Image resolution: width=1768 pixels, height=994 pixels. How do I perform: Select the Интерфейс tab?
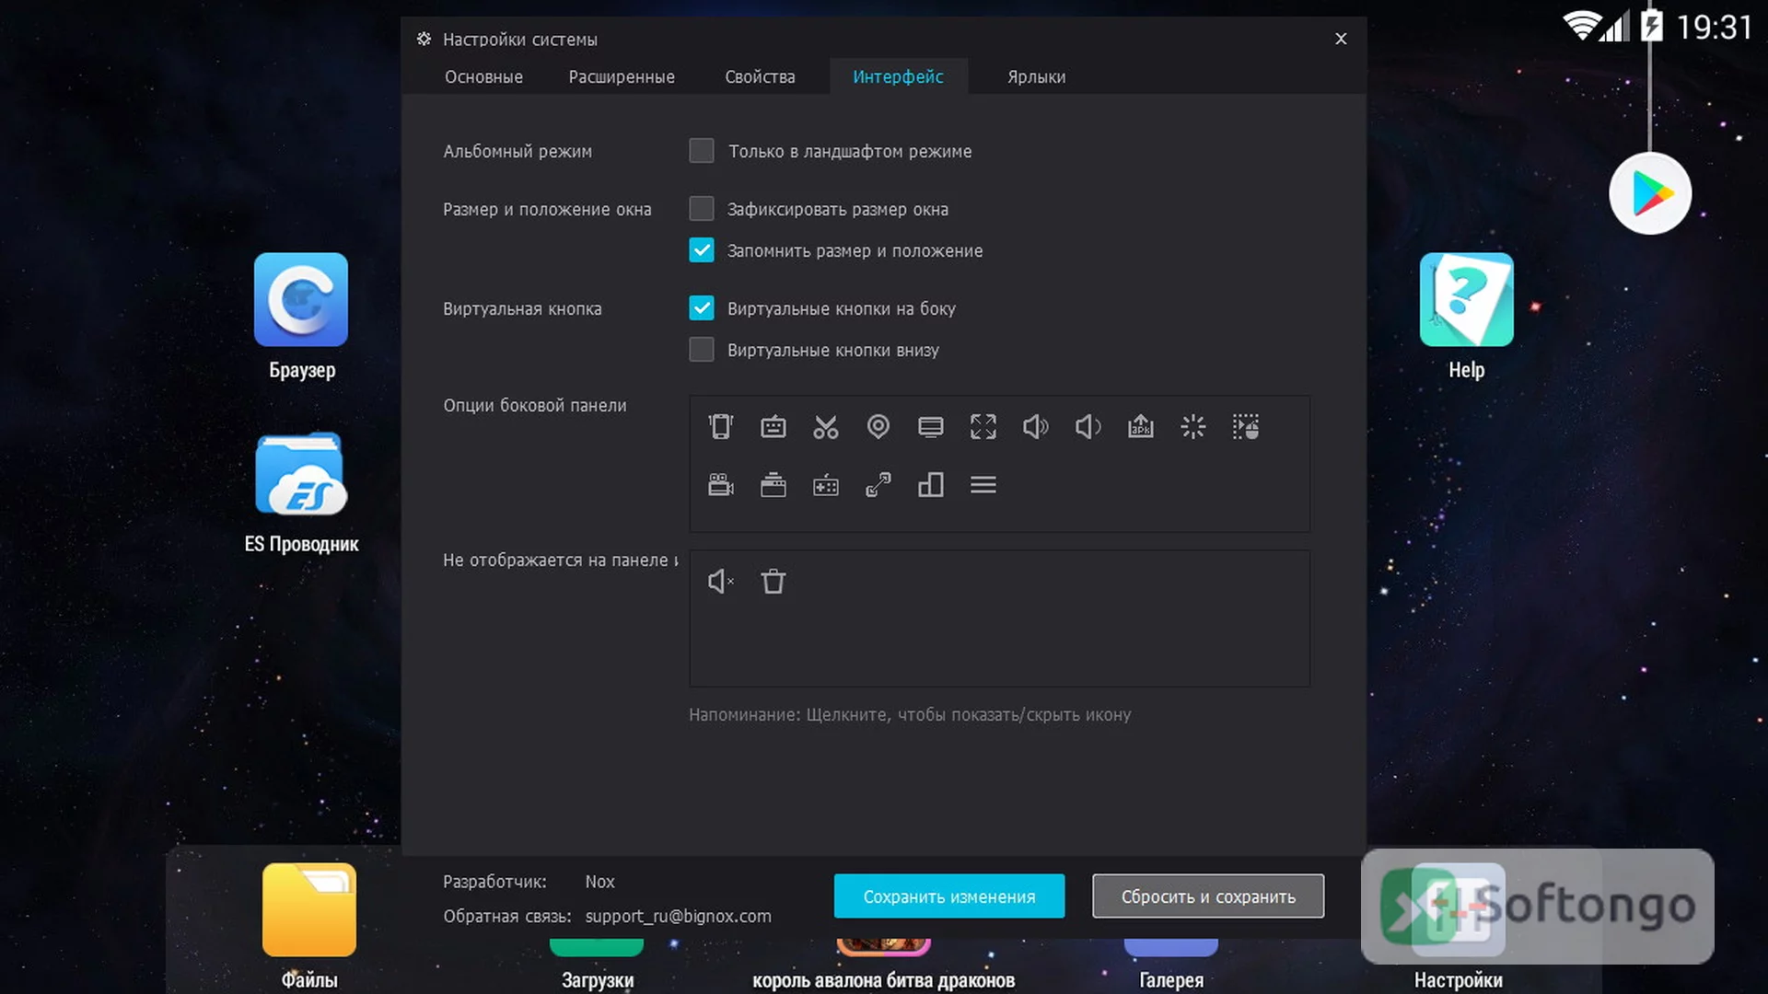[898, 77]
